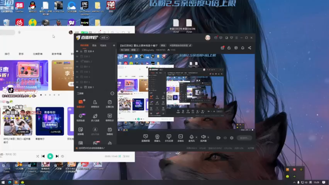Edit the stream category 热门游戏 tag
Screen dimensions: 329x185
tap(130, 50)
